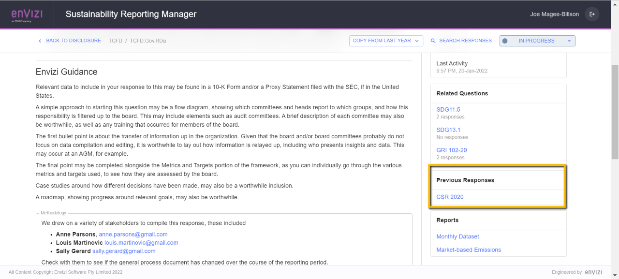Viewport: 619px width, 279px height.
Task: Go back via Back To Disclosure link
Action: [x=74, y=41]
